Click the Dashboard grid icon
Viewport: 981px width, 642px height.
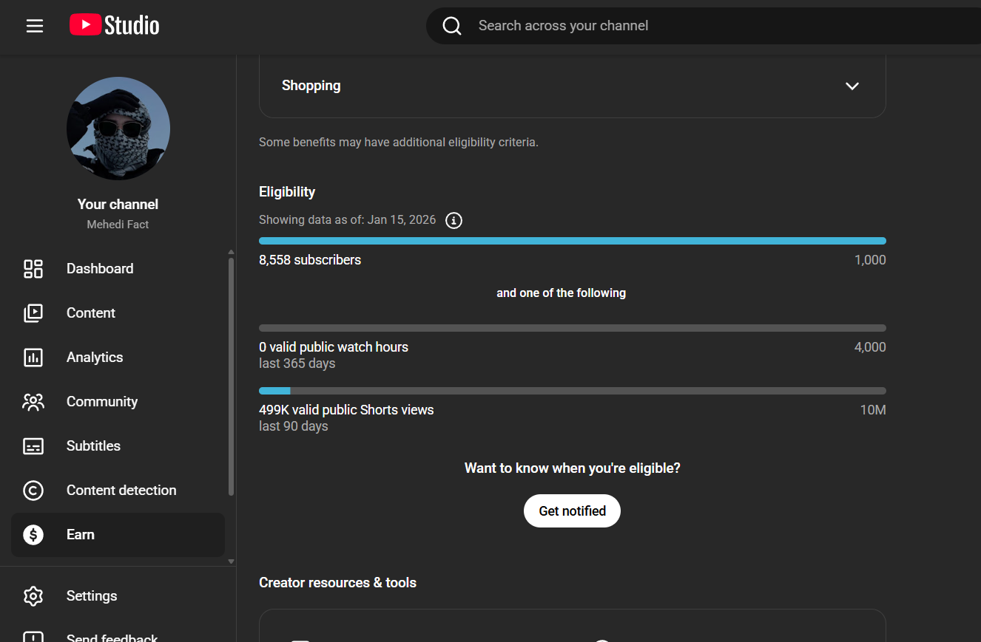[x=33, y=269]
